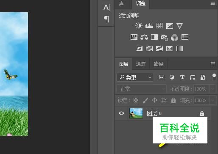
Task: Switch to the 库 tab
Action: (121, 3)
